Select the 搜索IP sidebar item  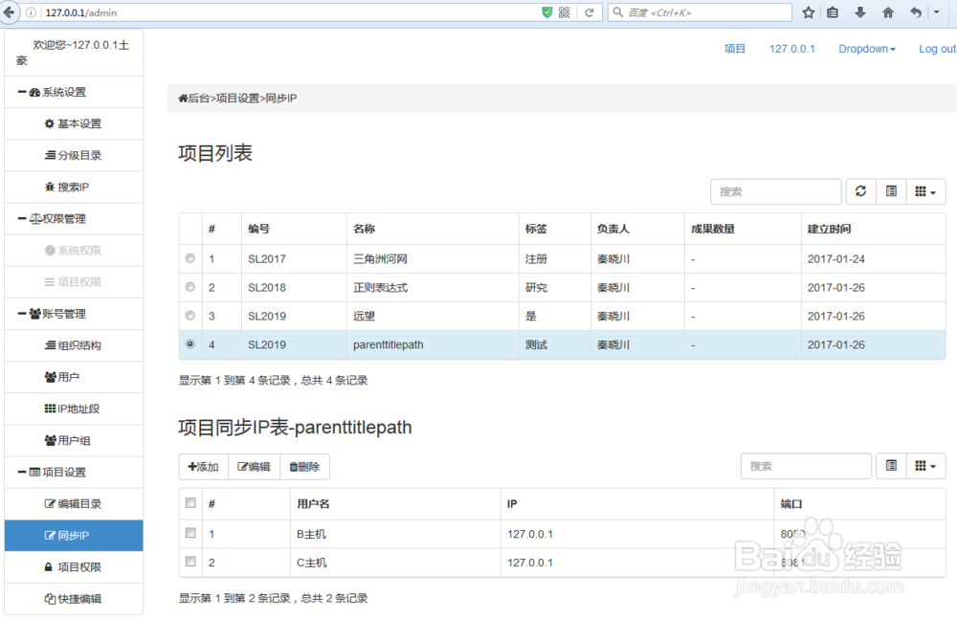coord(73,187)
